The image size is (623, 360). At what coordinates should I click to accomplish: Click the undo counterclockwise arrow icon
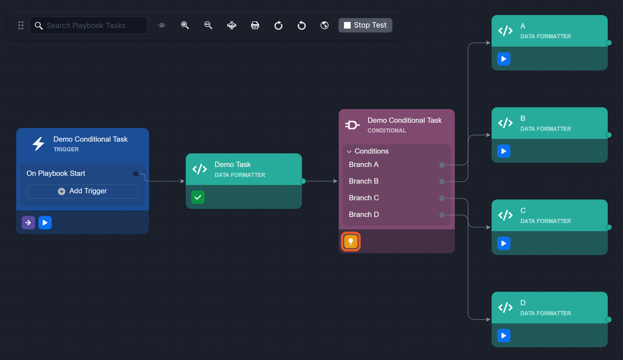point(301,26)
